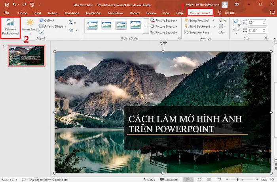Open the Color adjustment dropdown
The width and height of the screenshot is (277, 182).
click(x=47, y=21)
